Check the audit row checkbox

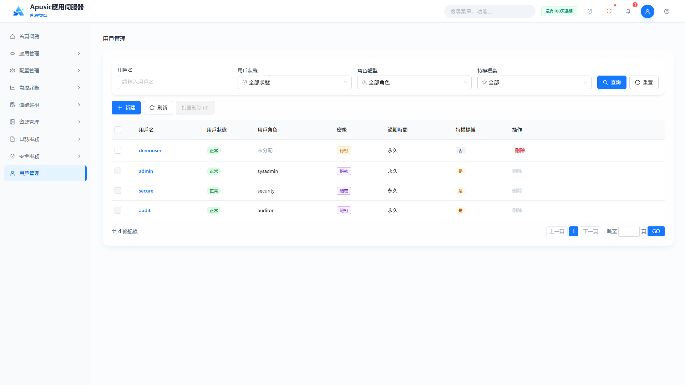[x=118, y=210]
